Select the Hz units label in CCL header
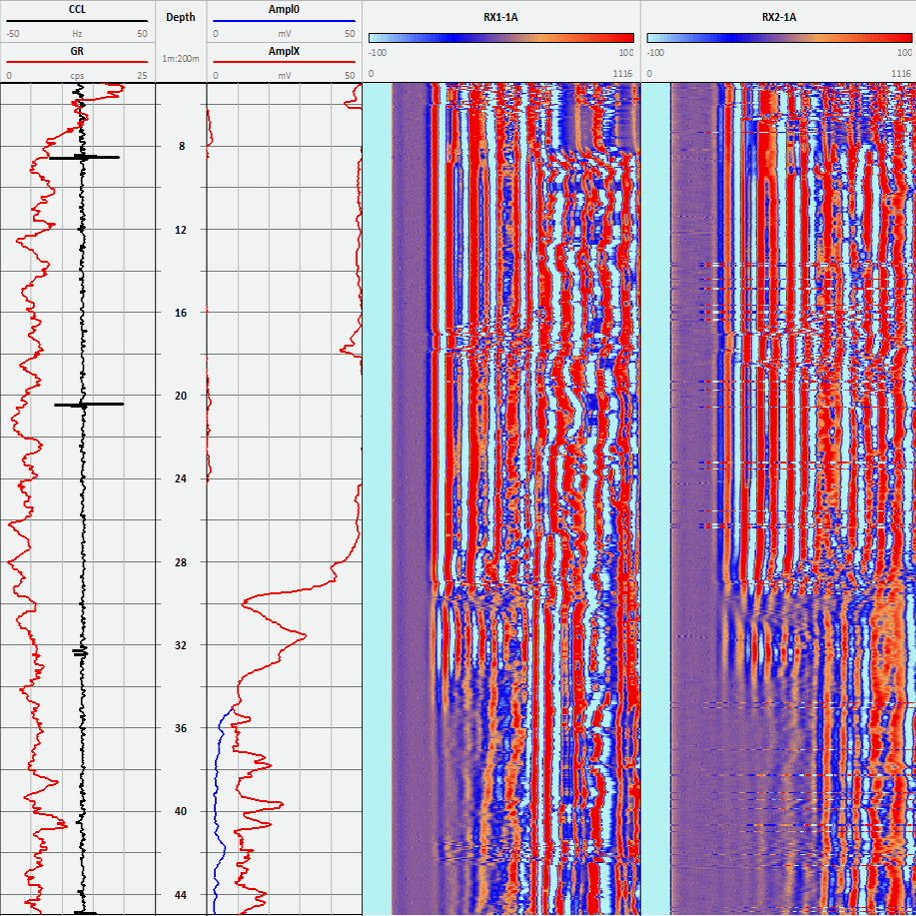This screenshot has width=916, height=916. (x=78, y=35)
